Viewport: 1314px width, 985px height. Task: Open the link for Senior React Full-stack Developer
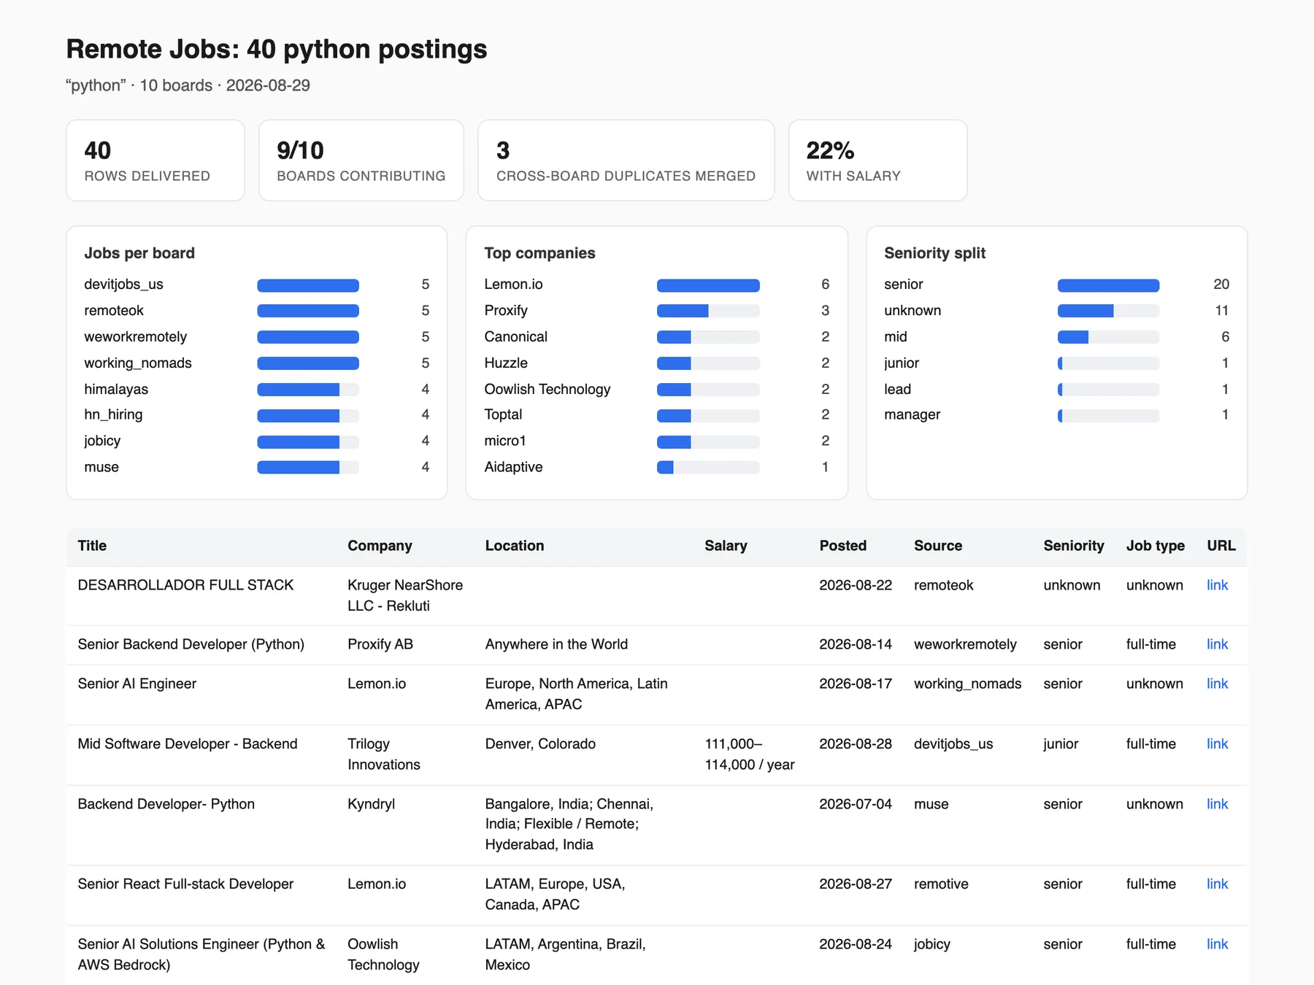1217,884
